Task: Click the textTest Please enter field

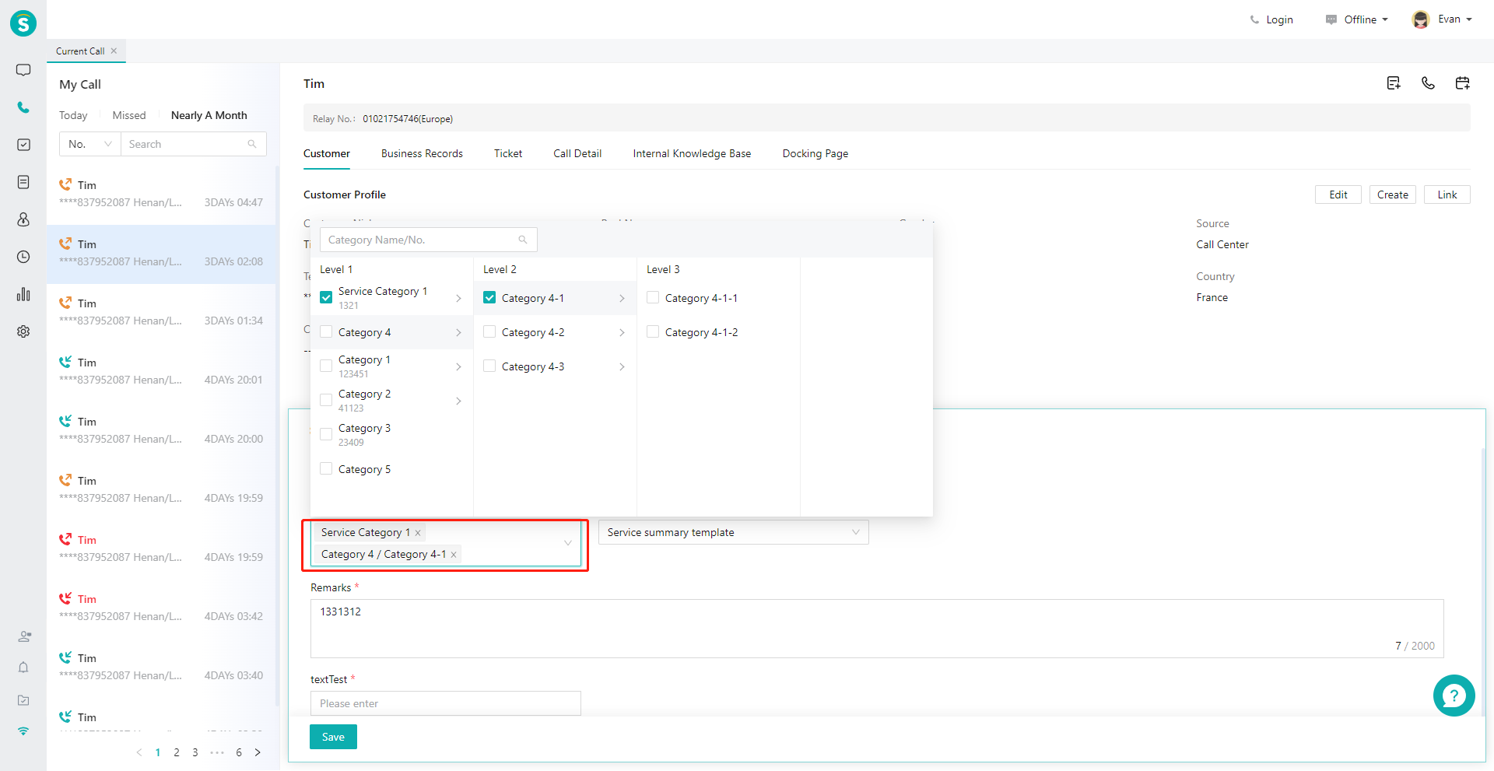Action: pos(446,703)
